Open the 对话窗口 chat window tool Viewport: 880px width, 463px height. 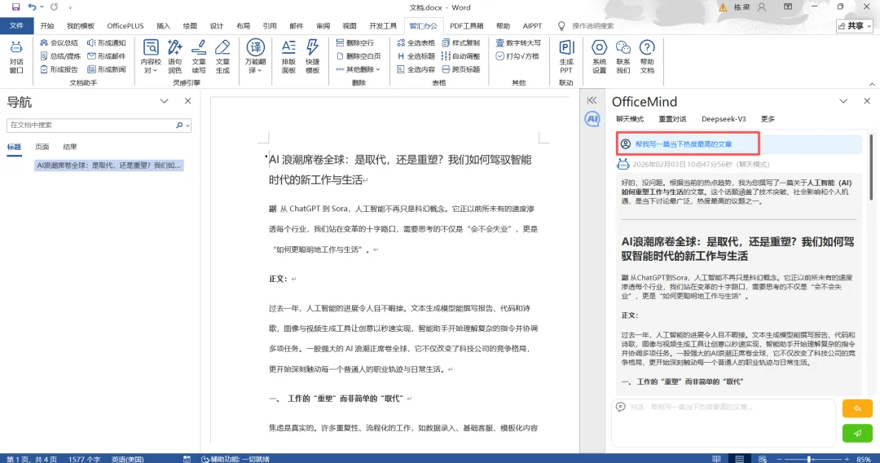point(16,57)
